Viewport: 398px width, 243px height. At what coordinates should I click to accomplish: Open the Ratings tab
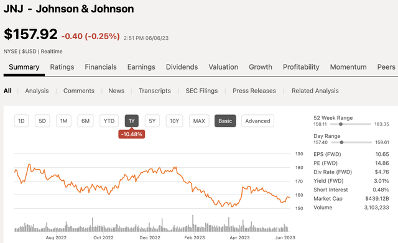[x=62, y=67]
